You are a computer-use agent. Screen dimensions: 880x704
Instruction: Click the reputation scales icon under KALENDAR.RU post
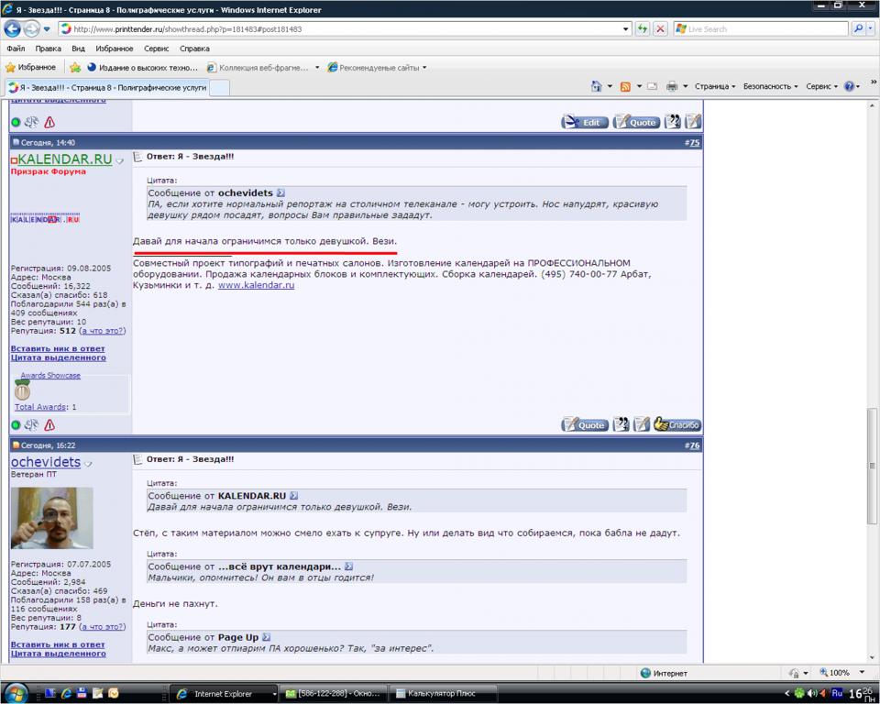(x=32, y=425)
